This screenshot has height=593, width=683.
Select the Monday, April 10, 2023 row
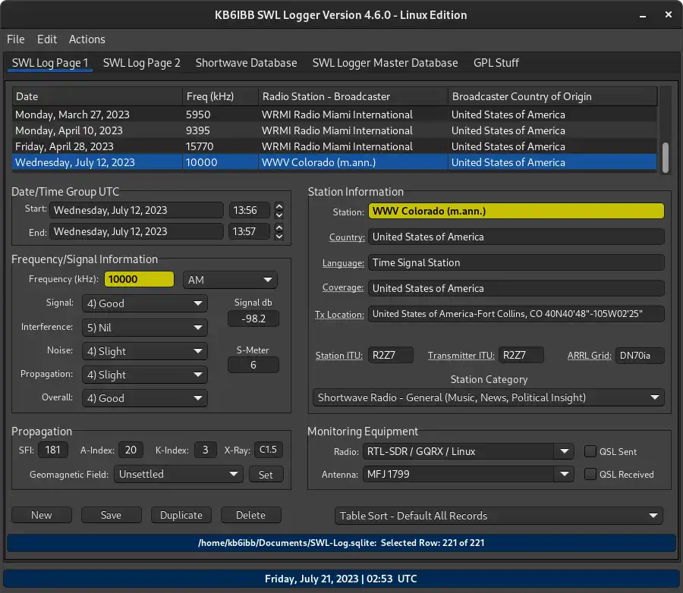coord(335,130)
